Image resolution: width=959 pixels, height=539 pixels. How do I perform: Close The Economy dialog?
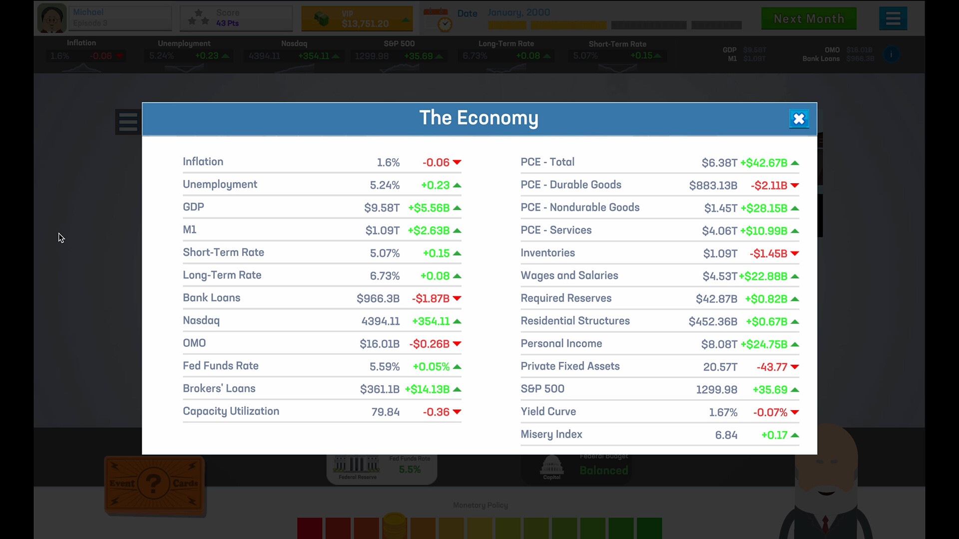799,119
